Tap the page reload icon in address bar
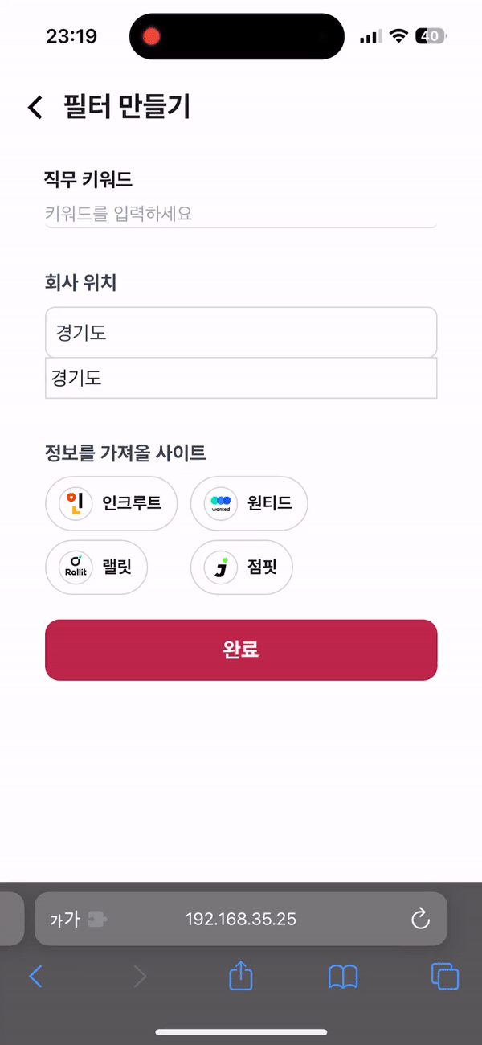The image size is (482, 1045). pos(420,919)
